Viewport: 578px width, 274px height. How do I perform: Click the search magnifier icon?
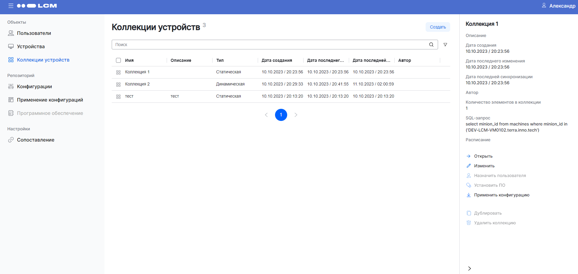(431, 45)
